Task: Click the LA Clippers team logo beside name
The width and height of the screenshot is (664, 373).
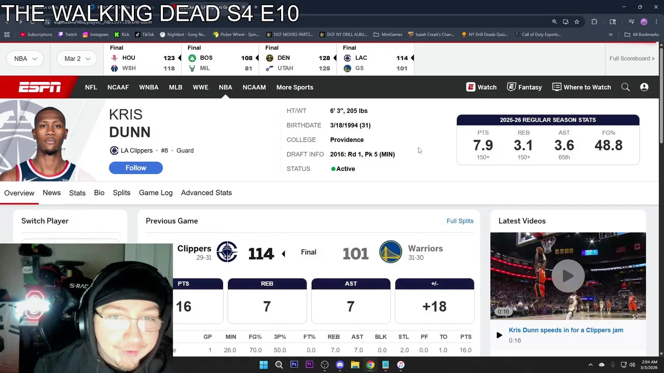Action: click(114, 150)
